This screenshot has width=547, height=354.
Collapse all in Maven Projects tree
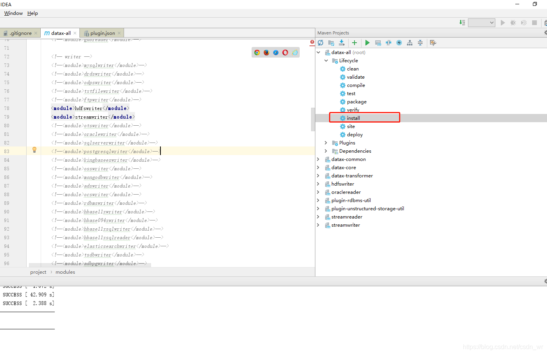point(420,43)
